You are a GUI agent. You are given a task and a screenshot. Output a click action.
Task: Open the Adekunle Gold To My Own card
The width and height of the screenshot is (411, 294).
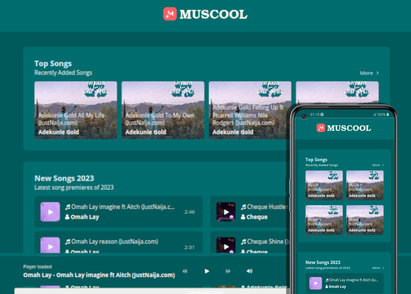click(x=163, y=110)
